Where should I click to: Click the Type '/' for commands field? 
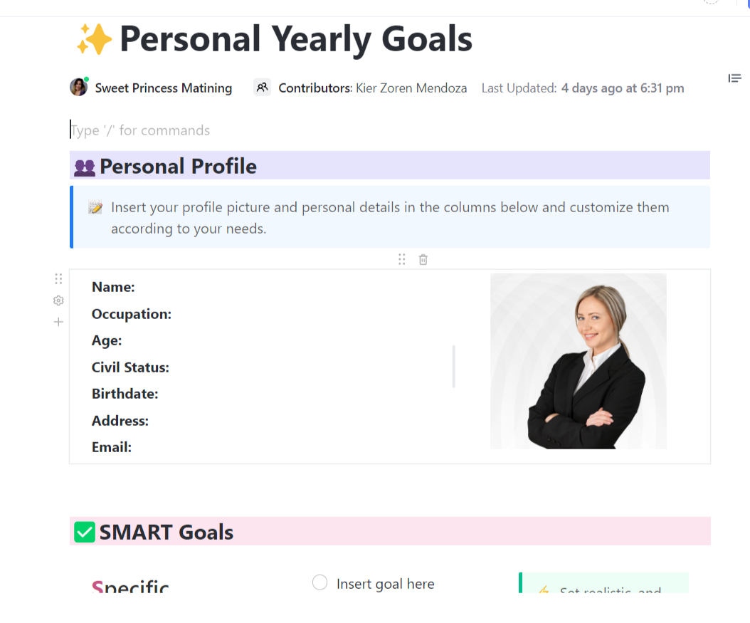point(140,130)
